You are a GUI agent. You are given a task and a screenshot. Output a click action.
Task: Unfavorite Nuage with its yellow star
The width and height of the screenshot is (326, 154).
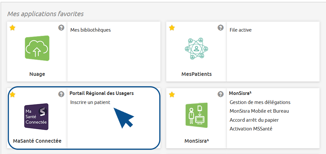pos(13,28)
